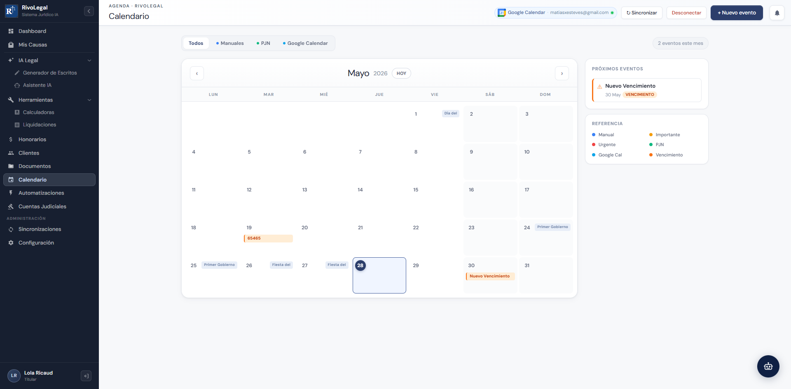This screenshot has width=791, height=389.
Task: Click the logout icon beside Lola Ricaud
Action: pyautogui.click(x=86, y=376)
